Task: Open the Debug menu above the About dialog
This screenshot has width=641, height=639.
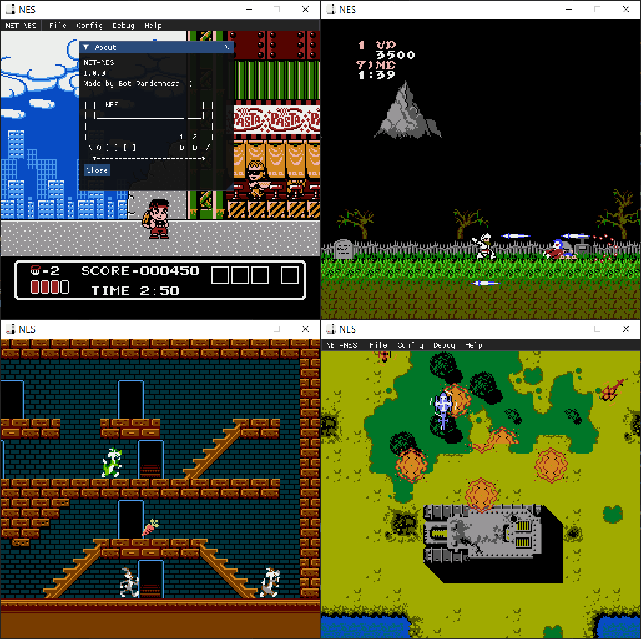Action: click(x=123, y=26)
